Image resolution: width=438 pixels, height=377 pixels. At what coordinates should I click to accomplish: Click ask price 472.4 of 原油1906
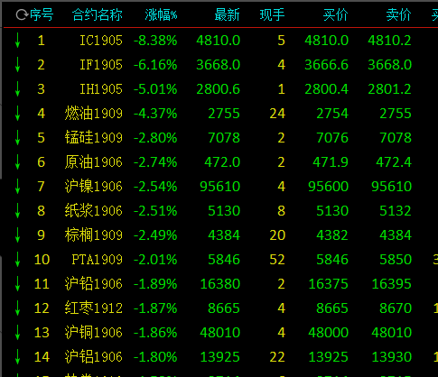[394, 162]
